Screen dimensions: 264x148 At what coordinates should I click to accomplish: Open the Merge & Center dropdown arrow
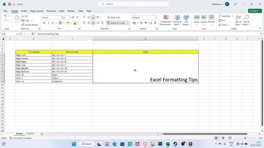coord(128,23)
